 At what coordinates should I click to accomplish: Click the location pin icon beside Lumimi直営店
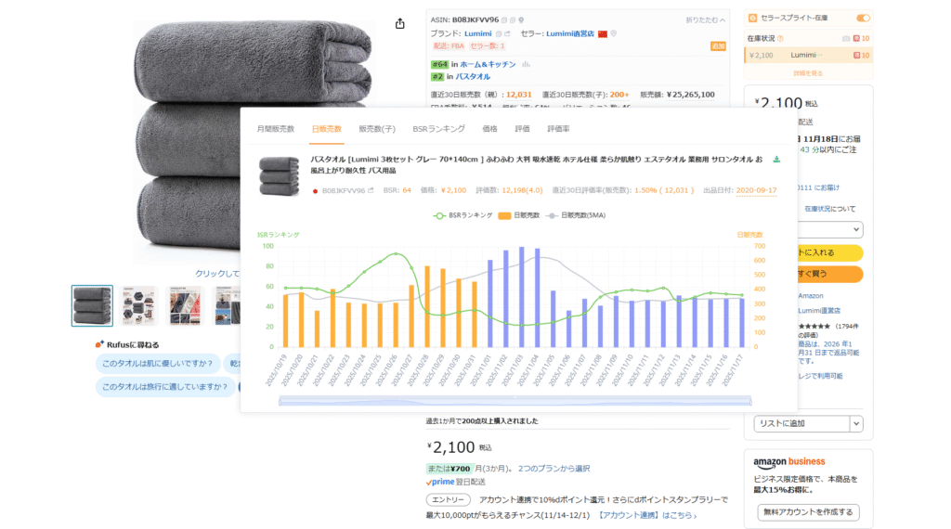tap(614, 33)
